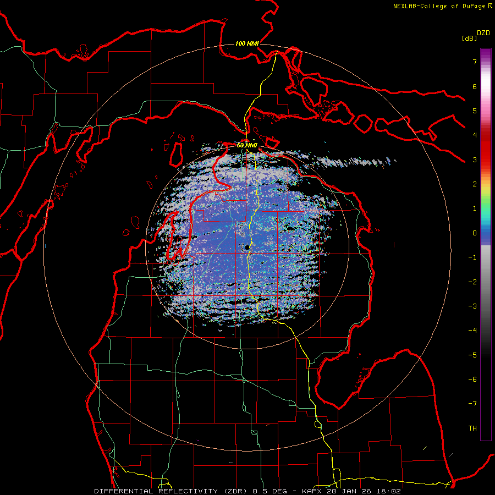Click the 2 value on the color scale
The height and width of the screenshot is (495, 495).
(475, 184)
